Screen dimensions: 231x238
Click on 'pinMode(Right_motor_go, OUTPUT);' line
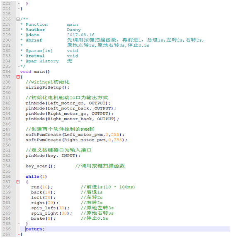point(69,114)
